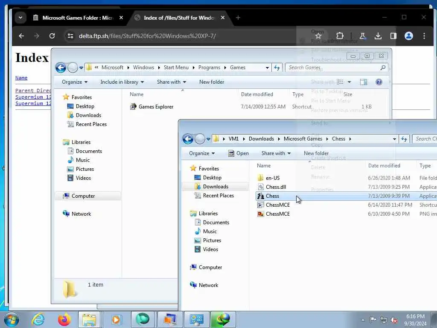Select Network in Games window sidebar

81,214
